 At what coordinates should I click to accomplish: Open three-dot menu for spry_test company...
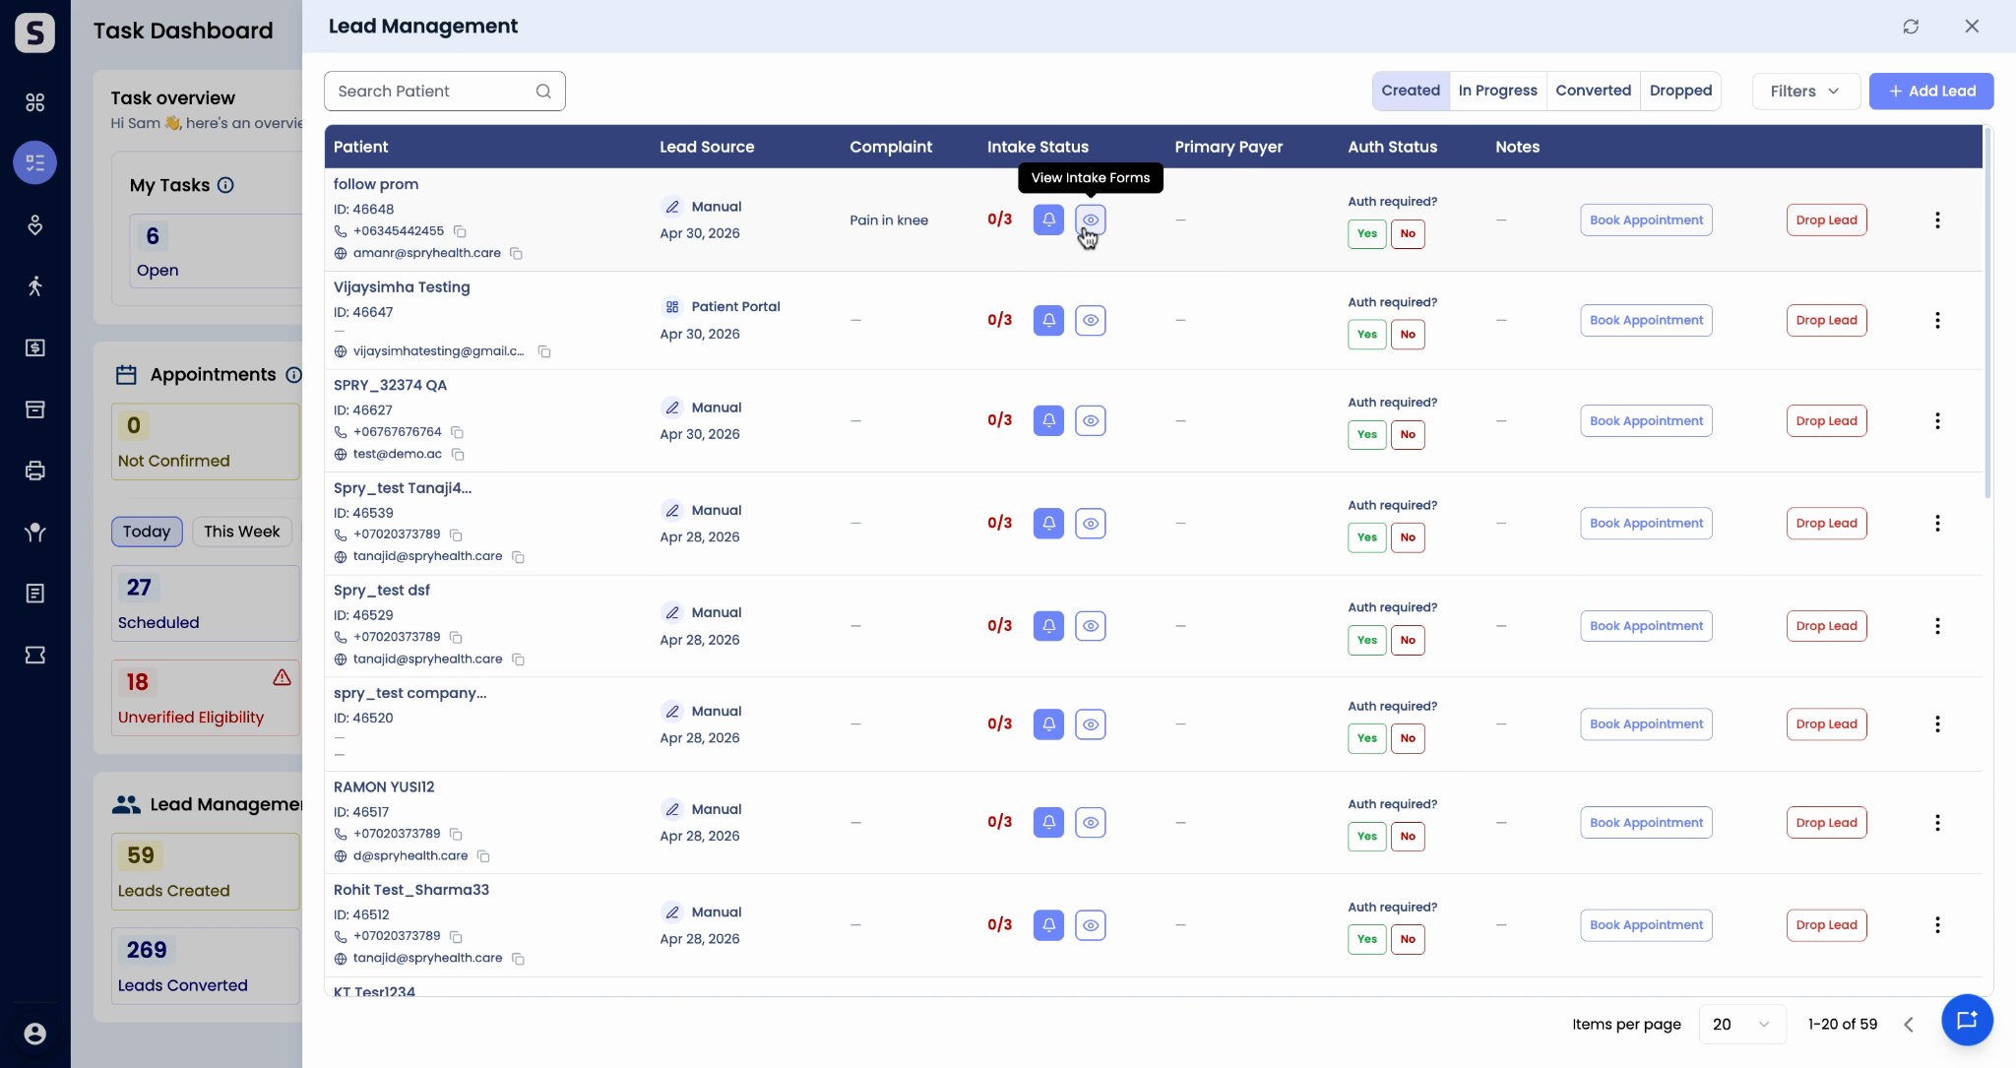click(1937, 724)
